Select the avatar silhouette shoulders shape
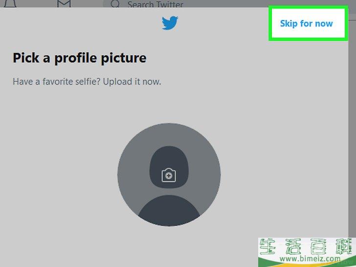Image resolution: width=356 pixels, height=267 pixels. 169,210
